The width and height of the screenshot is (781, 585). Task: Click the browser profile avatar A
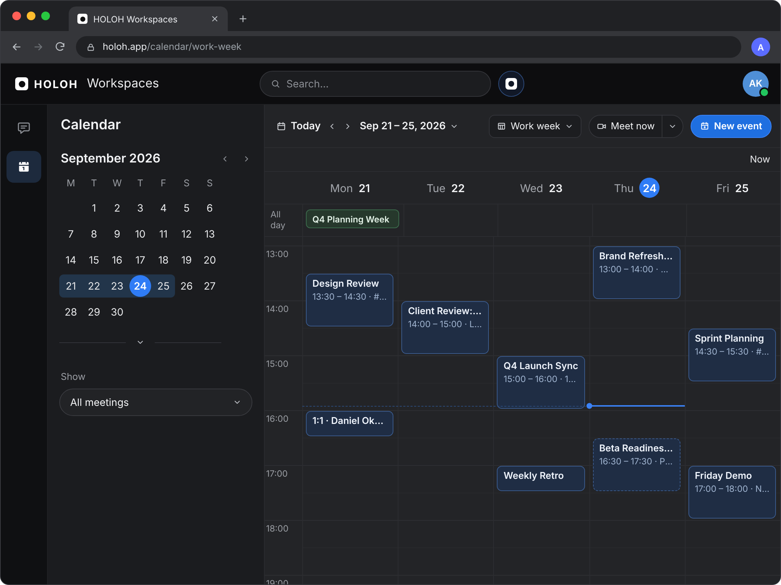pos(760,47)
